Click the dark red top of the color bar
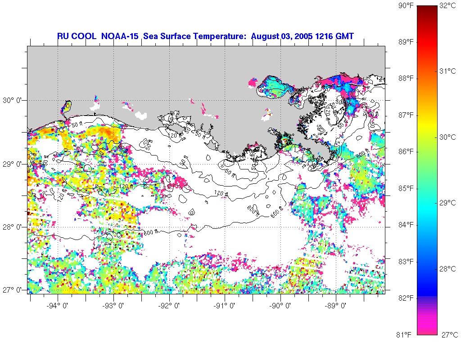Viewport: 461px width, 342px height. coord(427,10)
